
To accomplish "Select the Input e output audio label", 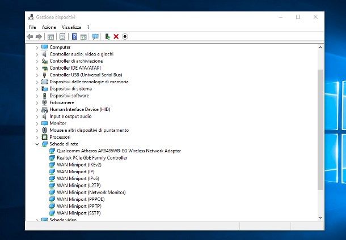I will 70,116.
